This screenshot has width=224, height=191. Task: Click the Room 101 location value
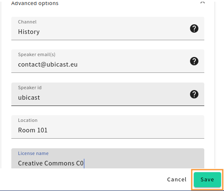[x=33, y=130]
